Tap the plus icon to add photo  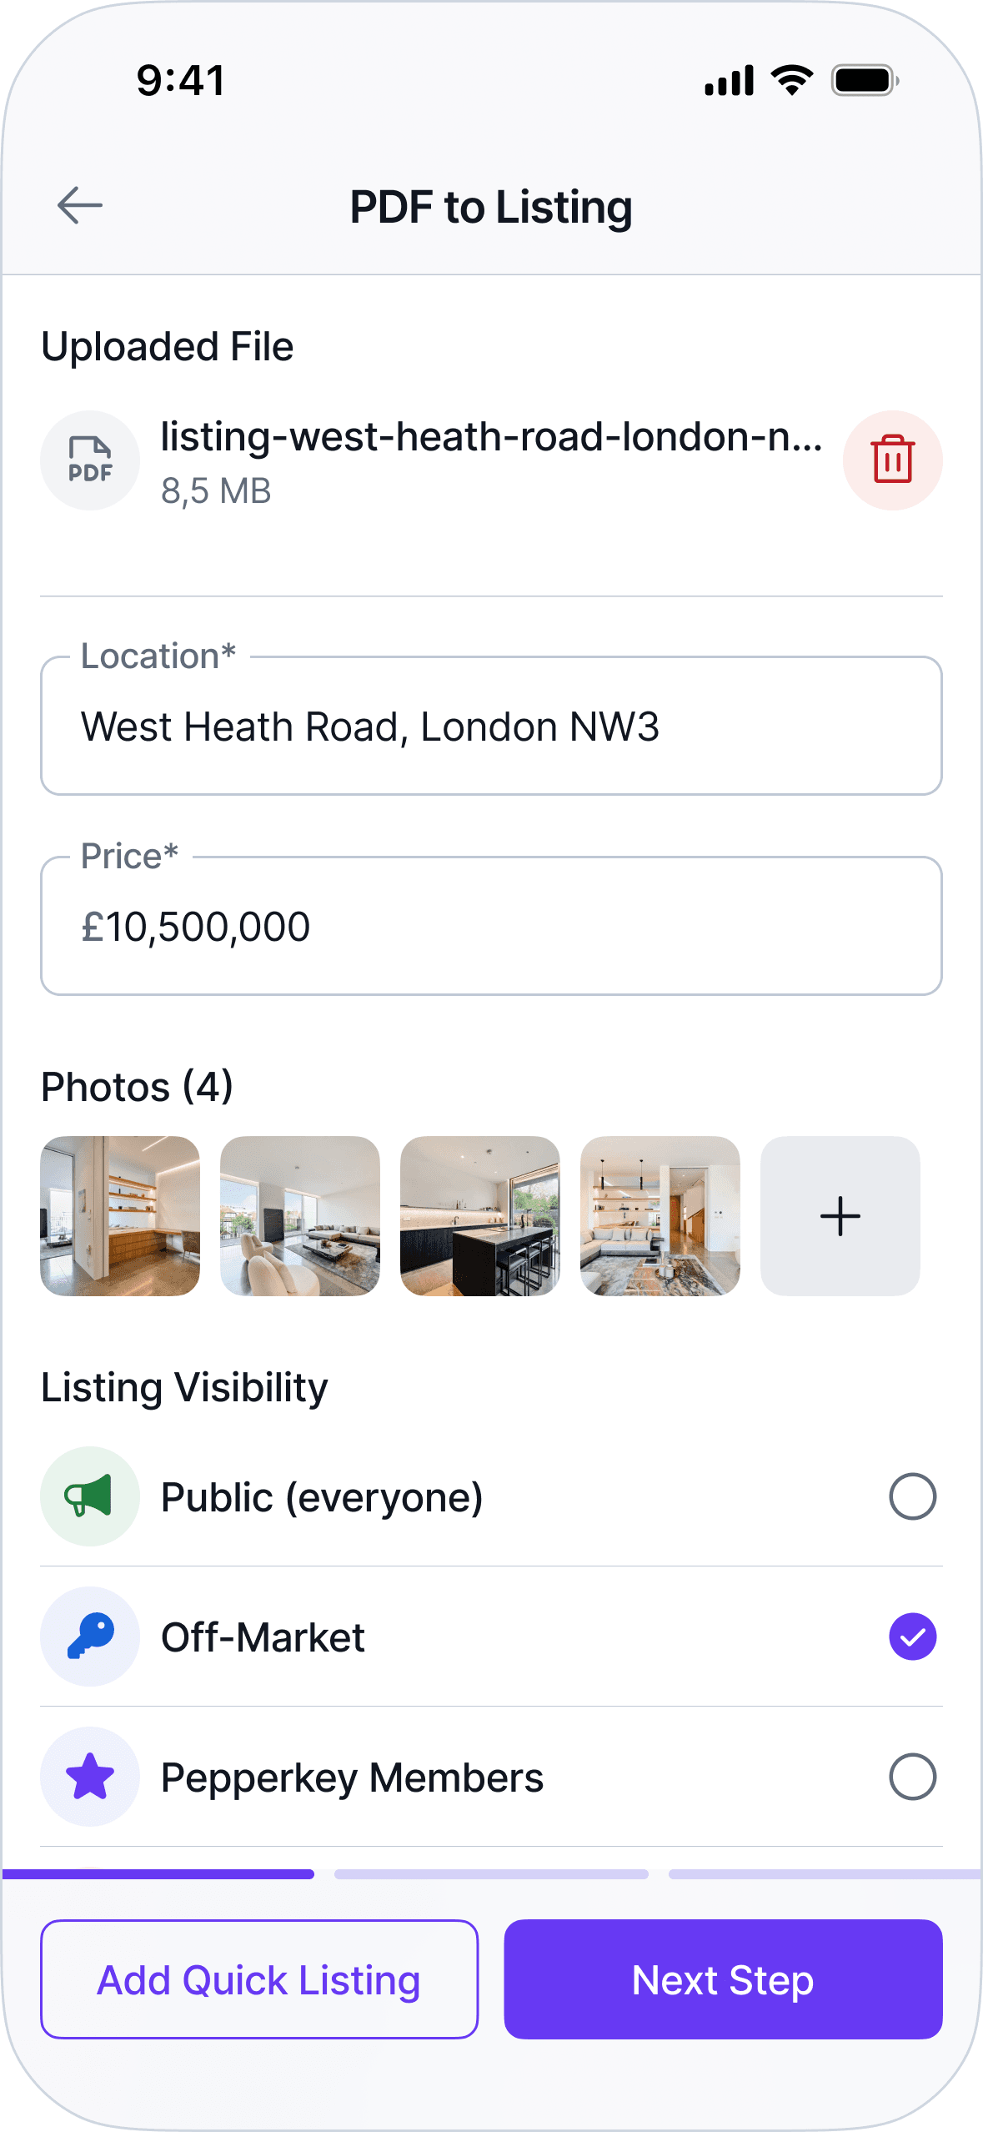[x=840, y=1215]
